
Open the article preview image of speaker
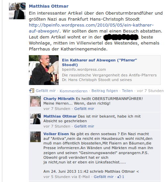pos(44,70)
